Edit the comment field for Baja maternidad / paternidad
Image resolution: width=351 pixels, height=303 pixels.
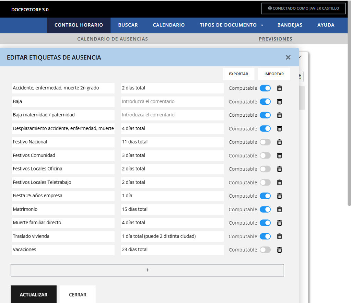point(172,115)
